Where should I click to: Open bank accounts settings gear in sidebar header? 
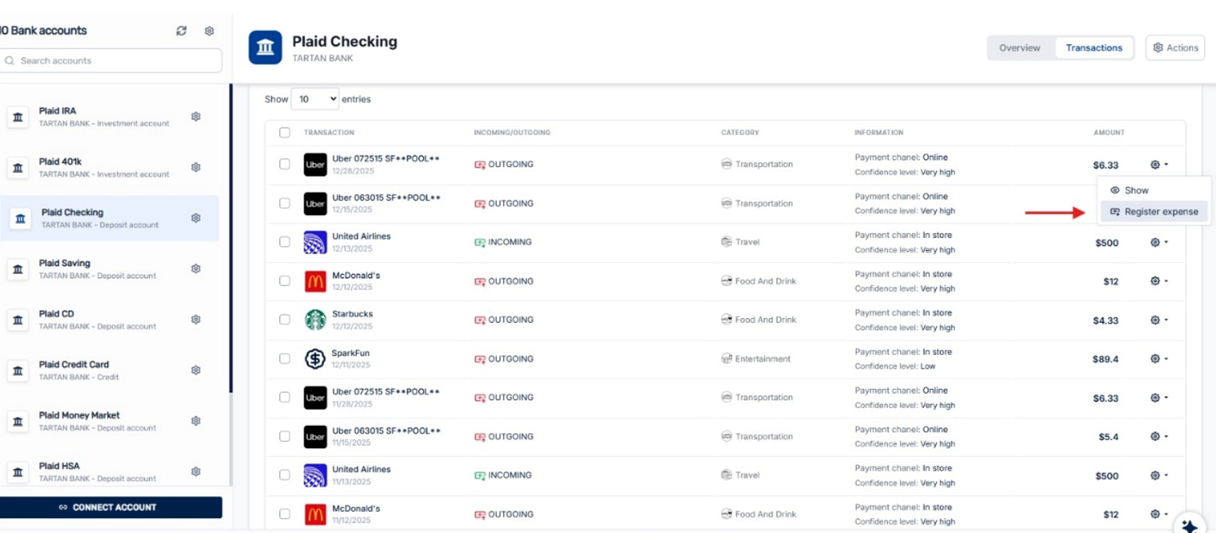point(209,31)
